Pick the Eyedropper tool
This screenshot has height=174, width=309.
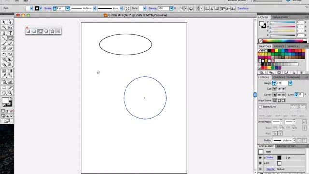(4, 76)
